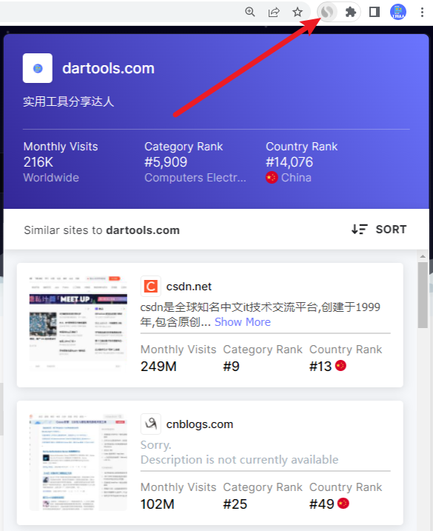Image resolution: width=433 pixels, height=531 pixels.
Task: Expand csdn.net description with Show More
Action: 243,322
